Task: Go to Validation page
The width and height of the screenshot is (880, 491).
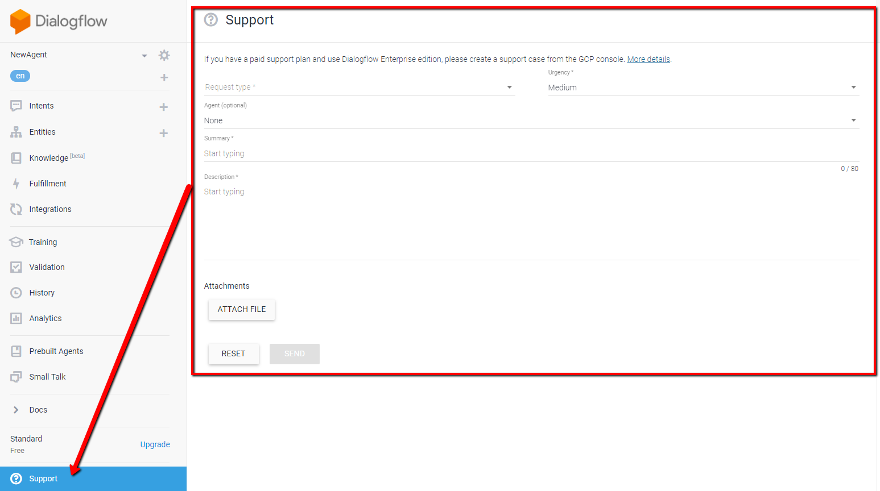Action: point(47,267)
